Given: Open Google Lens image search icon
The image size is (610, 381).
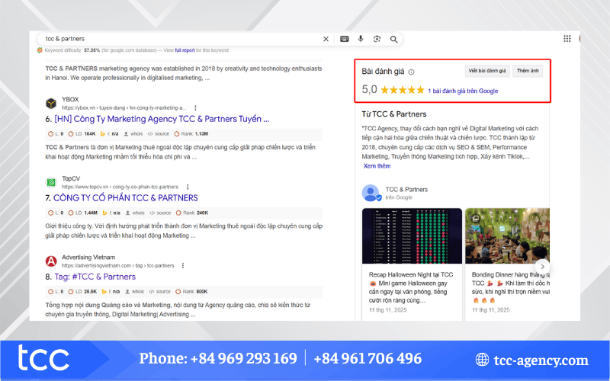Looking at the screenshot, I should point(377,39).
